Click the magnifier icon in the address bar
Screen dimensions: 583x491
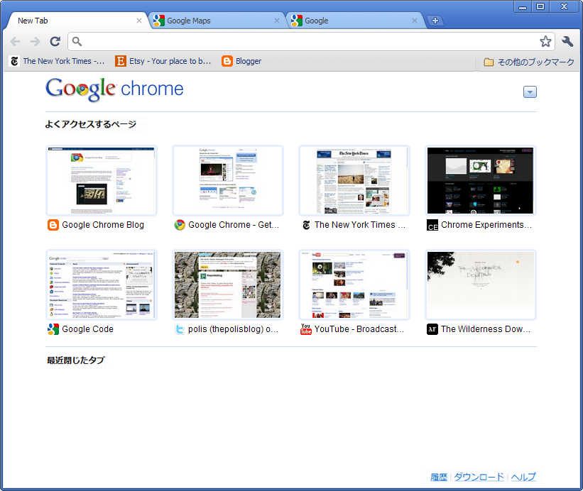pos(76,42)
